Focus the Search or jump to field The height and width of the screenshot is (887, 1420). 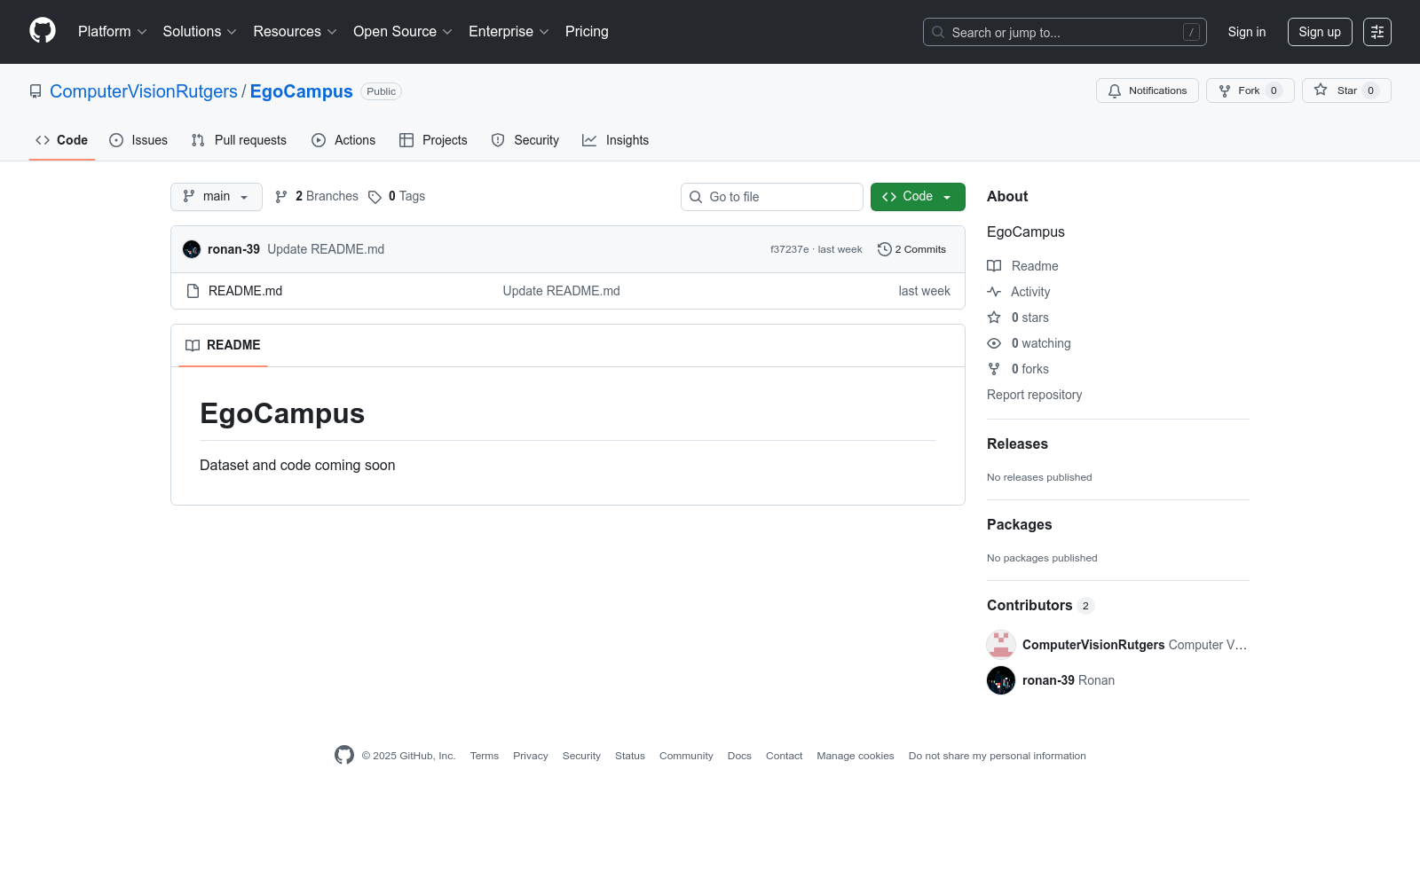coord(1065,32)
